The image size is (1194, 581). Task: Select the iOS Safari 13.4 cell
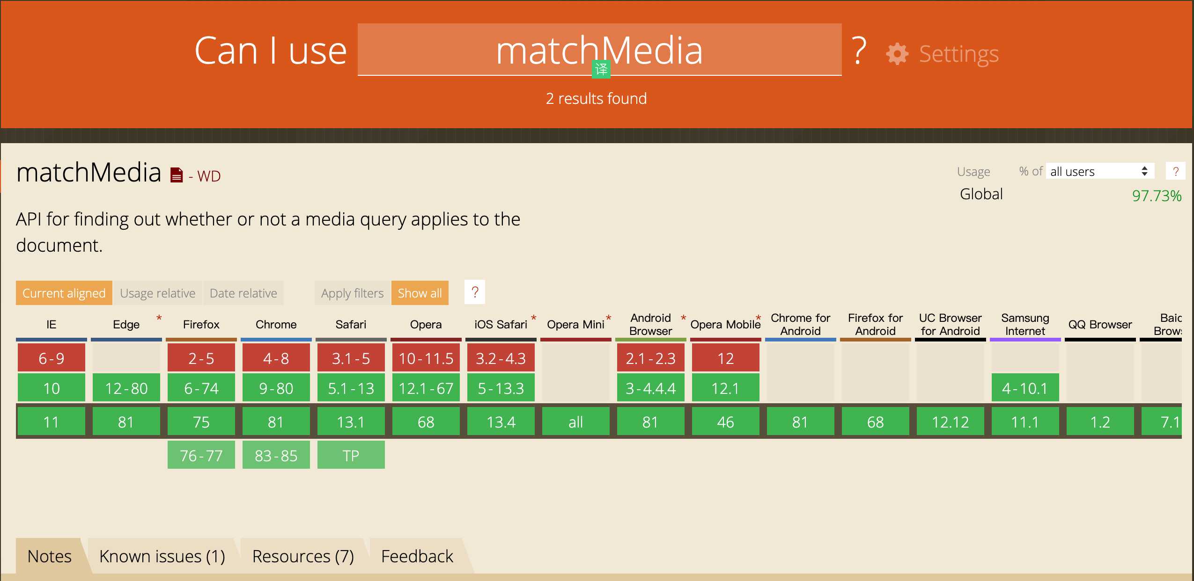(501, 421)
